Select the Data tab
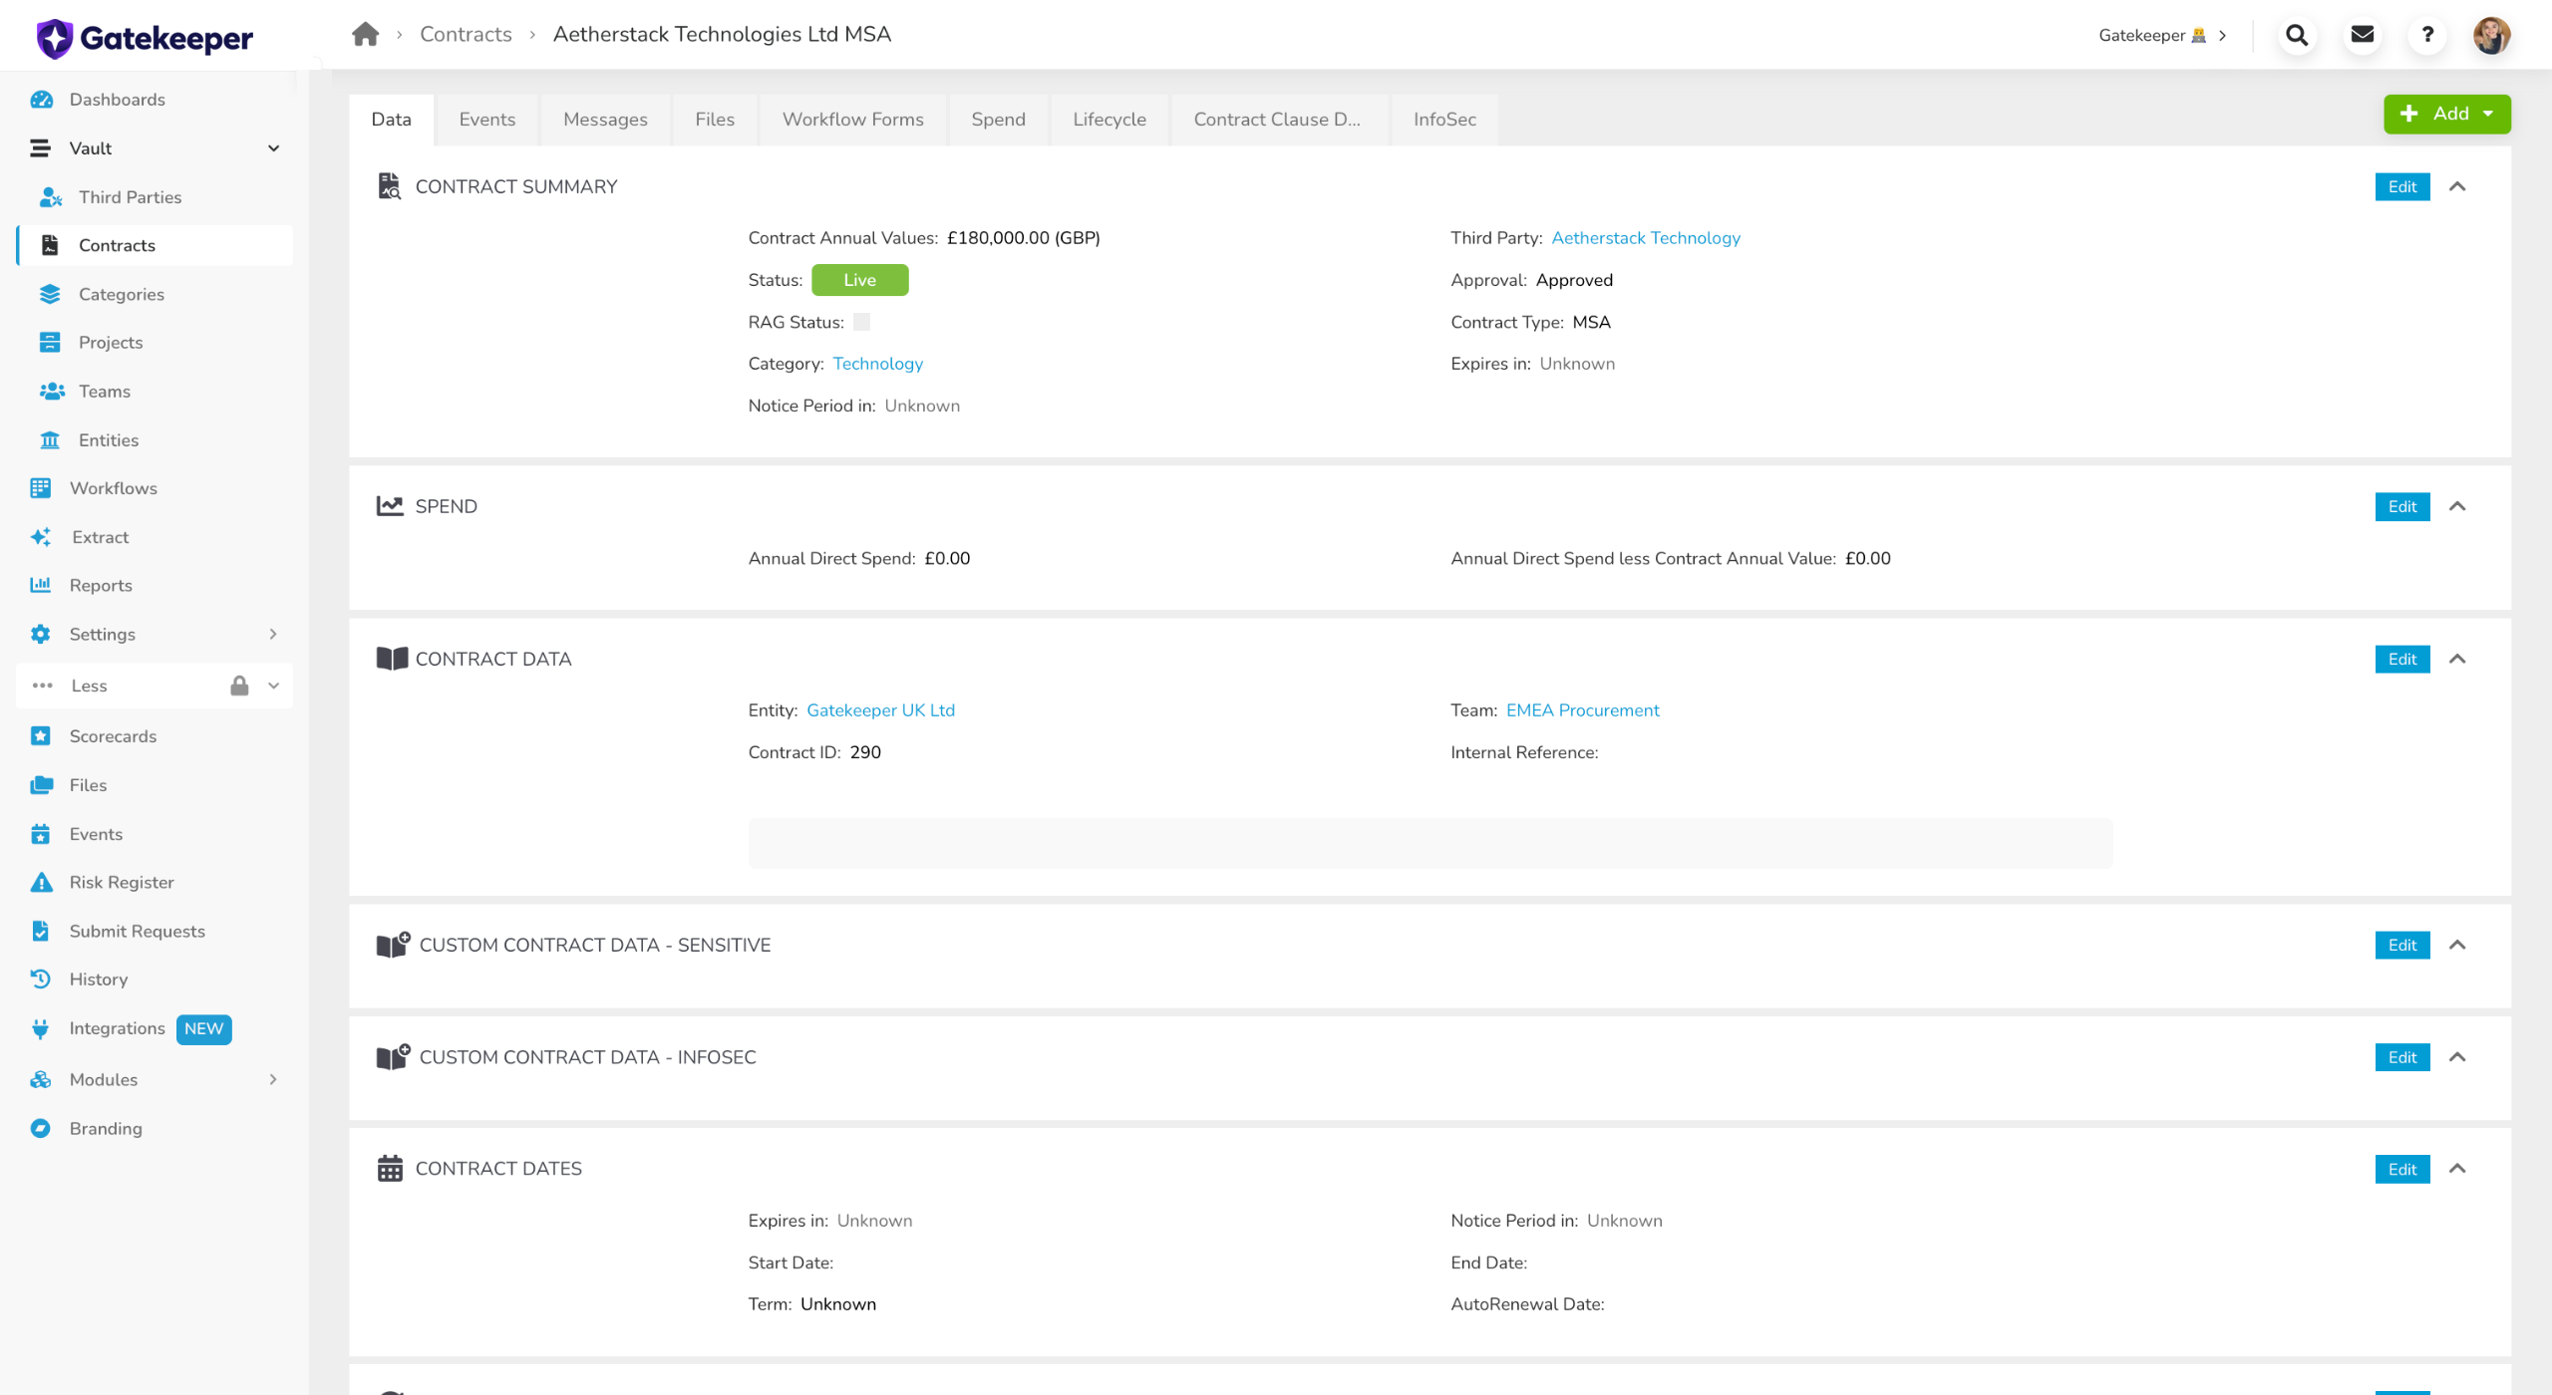 point(392,120)
